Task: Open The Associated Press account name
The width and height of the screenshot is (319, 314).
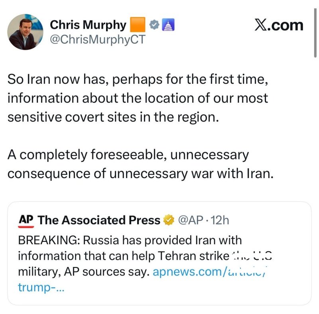Action: pos(99,220)
